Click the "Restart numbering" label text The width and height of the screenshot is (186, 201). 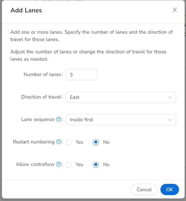pyautogui.click(x=34, y=142)
